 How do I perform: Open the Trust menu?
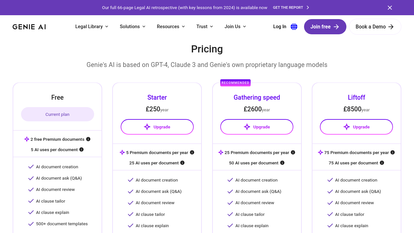tap(205, 27)
